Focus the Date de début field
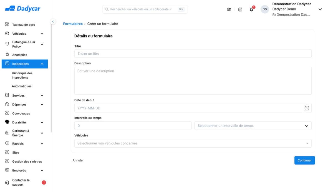The height and width of the screenshot is (192, 333). (x=193, y=108)
